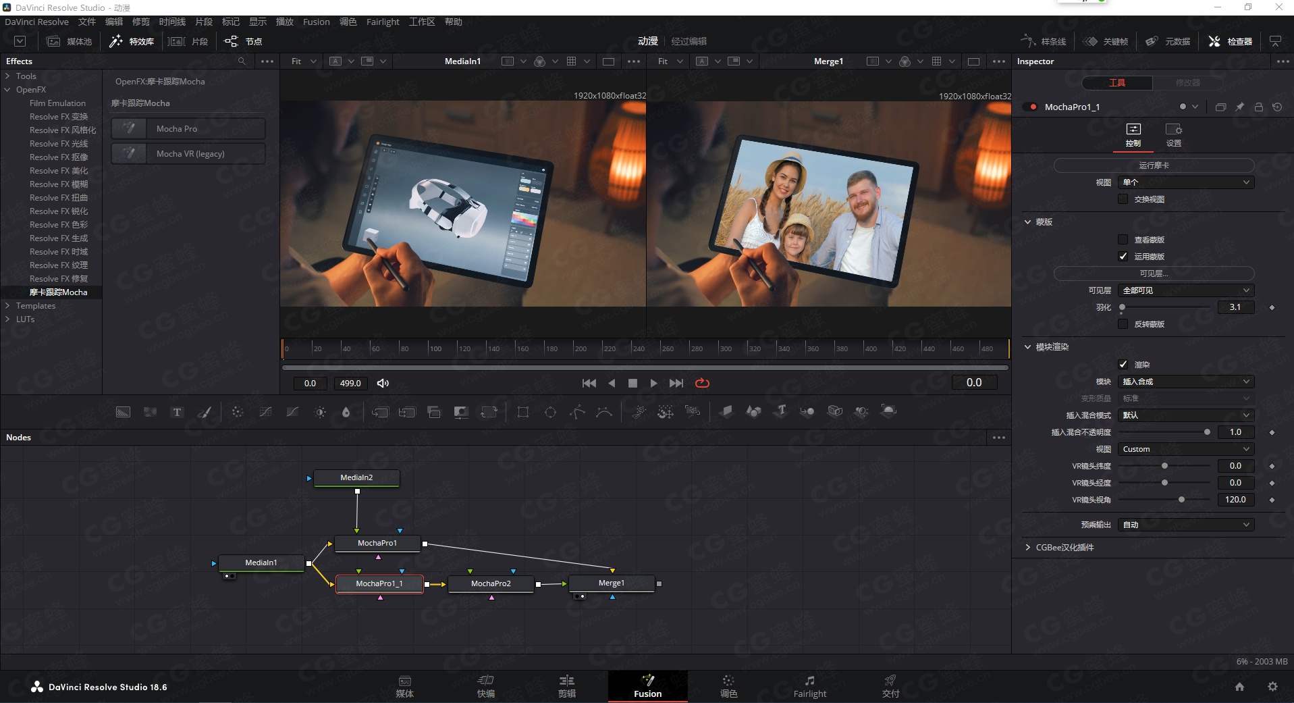This screenshot has height=703, width=1294.
Task: Add a Text+ tool from toolbar
Action: point(177,412)
